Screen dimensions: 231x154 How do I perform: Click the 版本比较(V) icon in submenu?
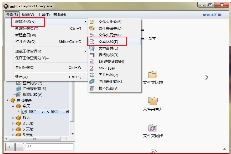92,88
